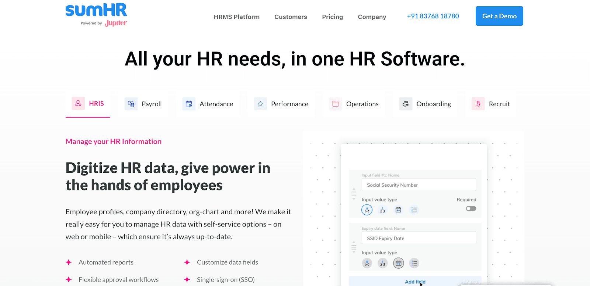Switch to the Recruit tab
The width and height of the screenshot is (590, 286).
(491, 104)
